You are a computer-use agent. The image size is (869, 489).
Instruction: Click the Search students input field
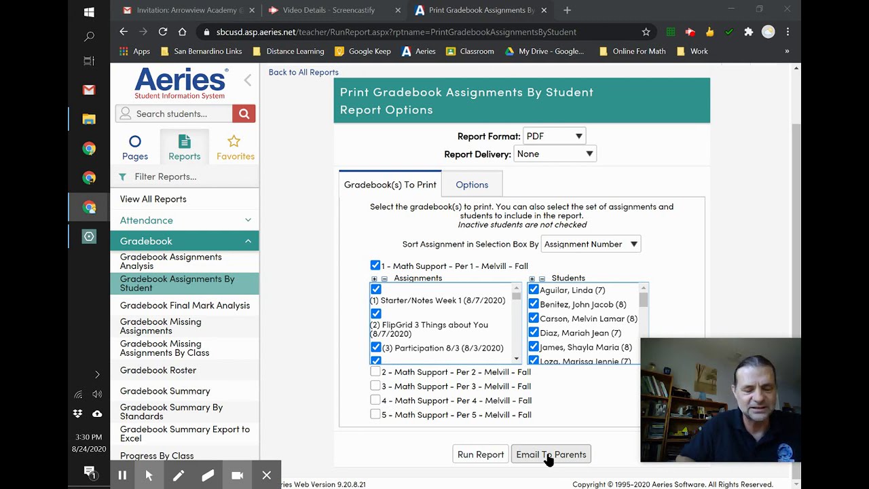pyautogui.click(x=174, y=114)
